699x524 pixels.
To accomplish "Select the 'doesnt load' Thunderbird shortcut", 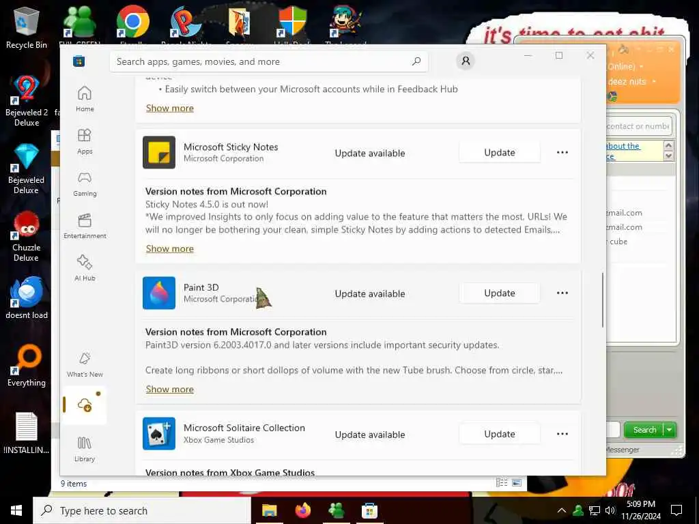I will coord(27,297).
